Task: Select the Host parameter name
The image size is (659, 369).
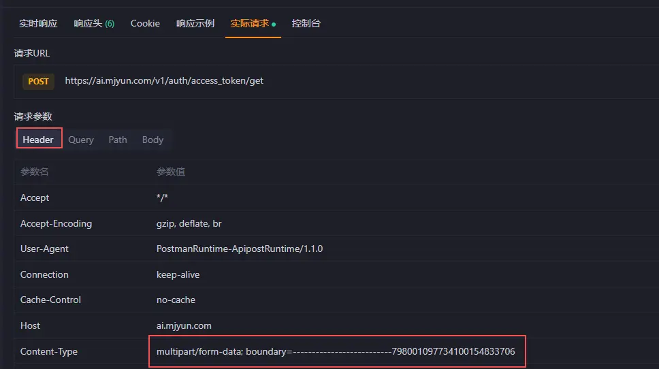Action: click(x=30, y=325)
